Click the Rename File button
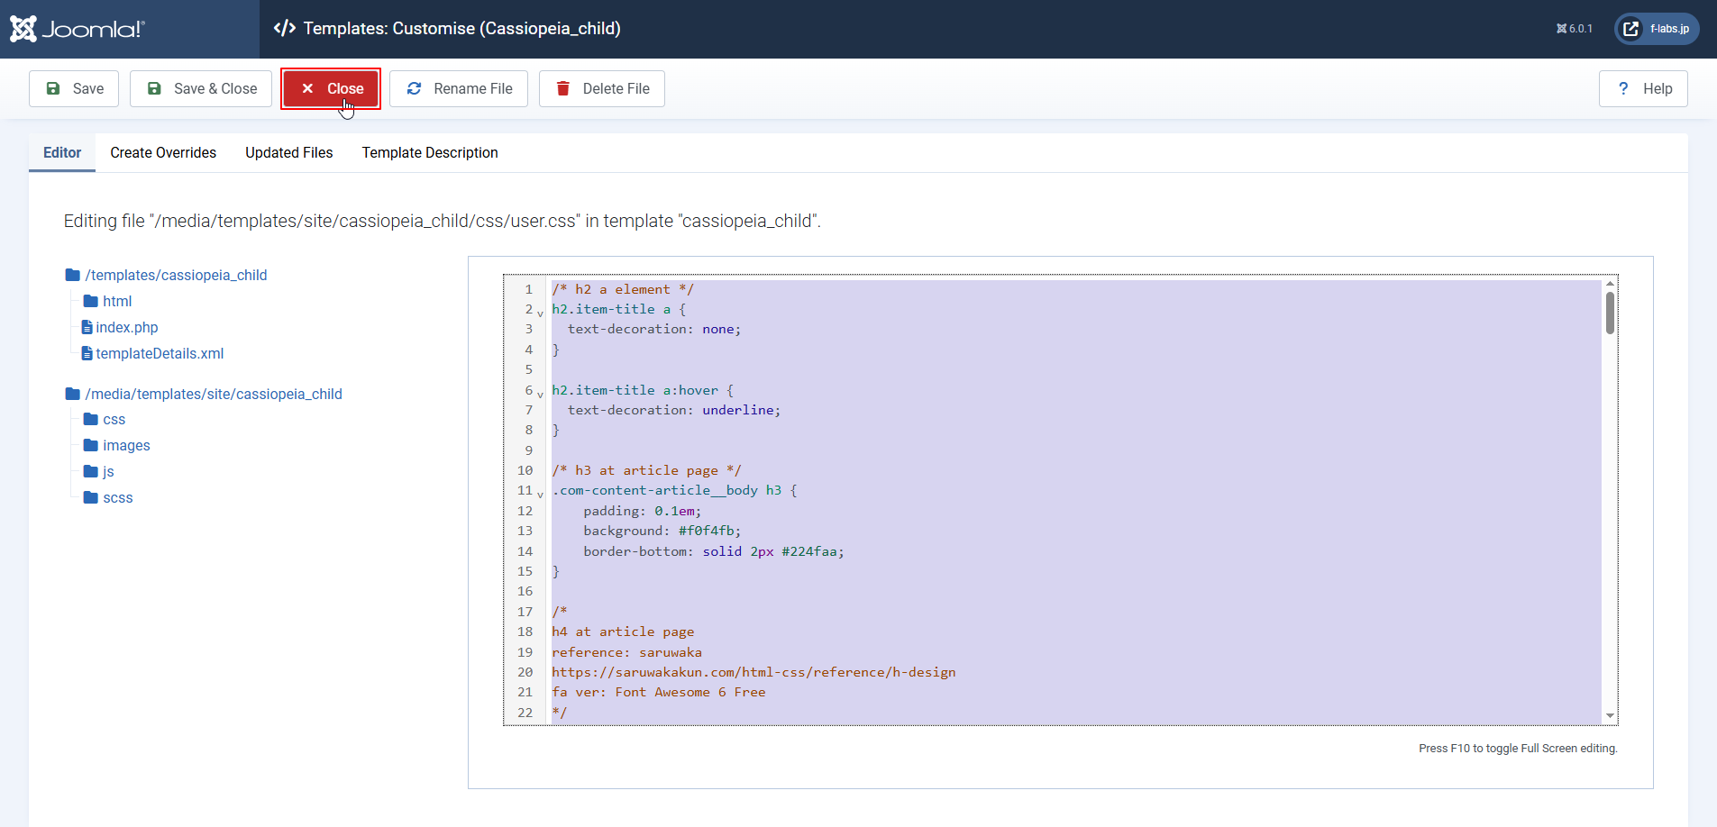The image size is (1717, 827). [x=458, y=88]
